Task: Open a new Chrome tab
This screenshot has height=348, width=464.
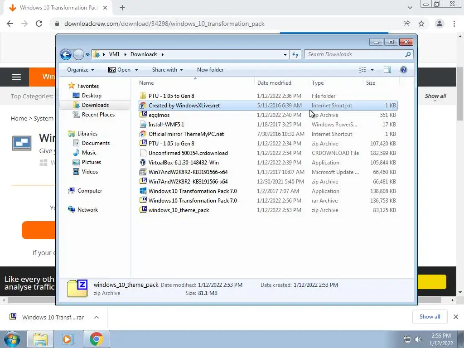Action: 122,8
